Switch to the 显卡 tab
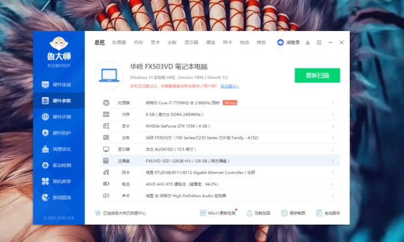The width and height of the screenshot is (404, 242). 155,43
